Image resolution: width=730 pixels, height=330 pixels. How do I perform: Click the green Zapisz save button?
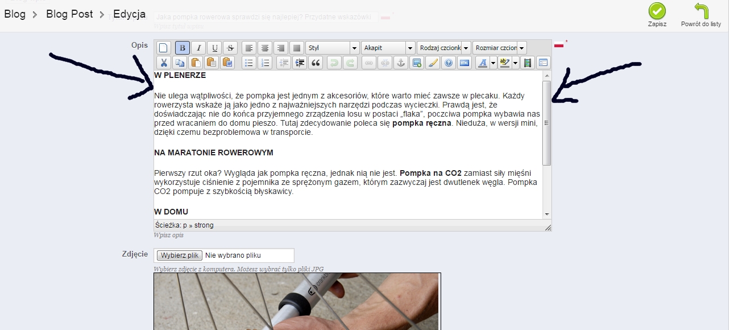coord(657,15)
